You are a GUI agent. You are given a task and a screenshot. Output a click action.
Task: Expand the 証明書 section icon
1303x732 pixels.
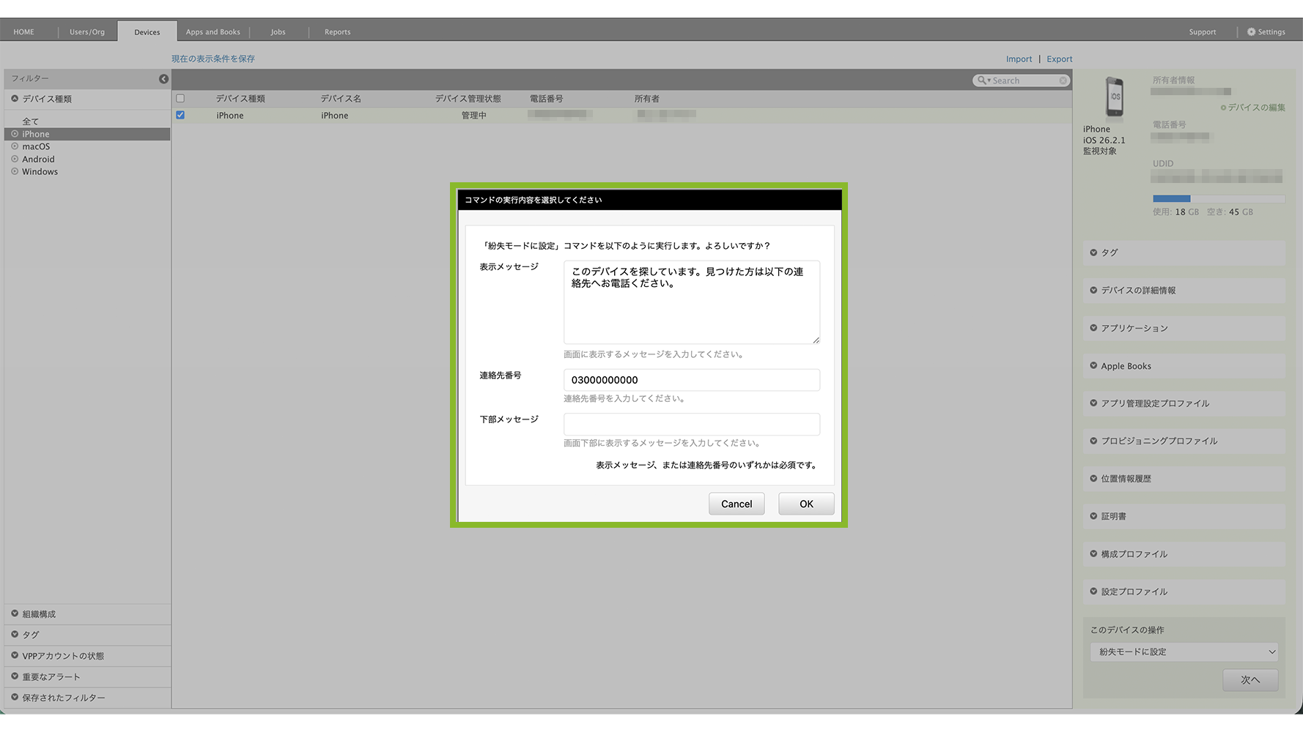[x=1093, y=516]
